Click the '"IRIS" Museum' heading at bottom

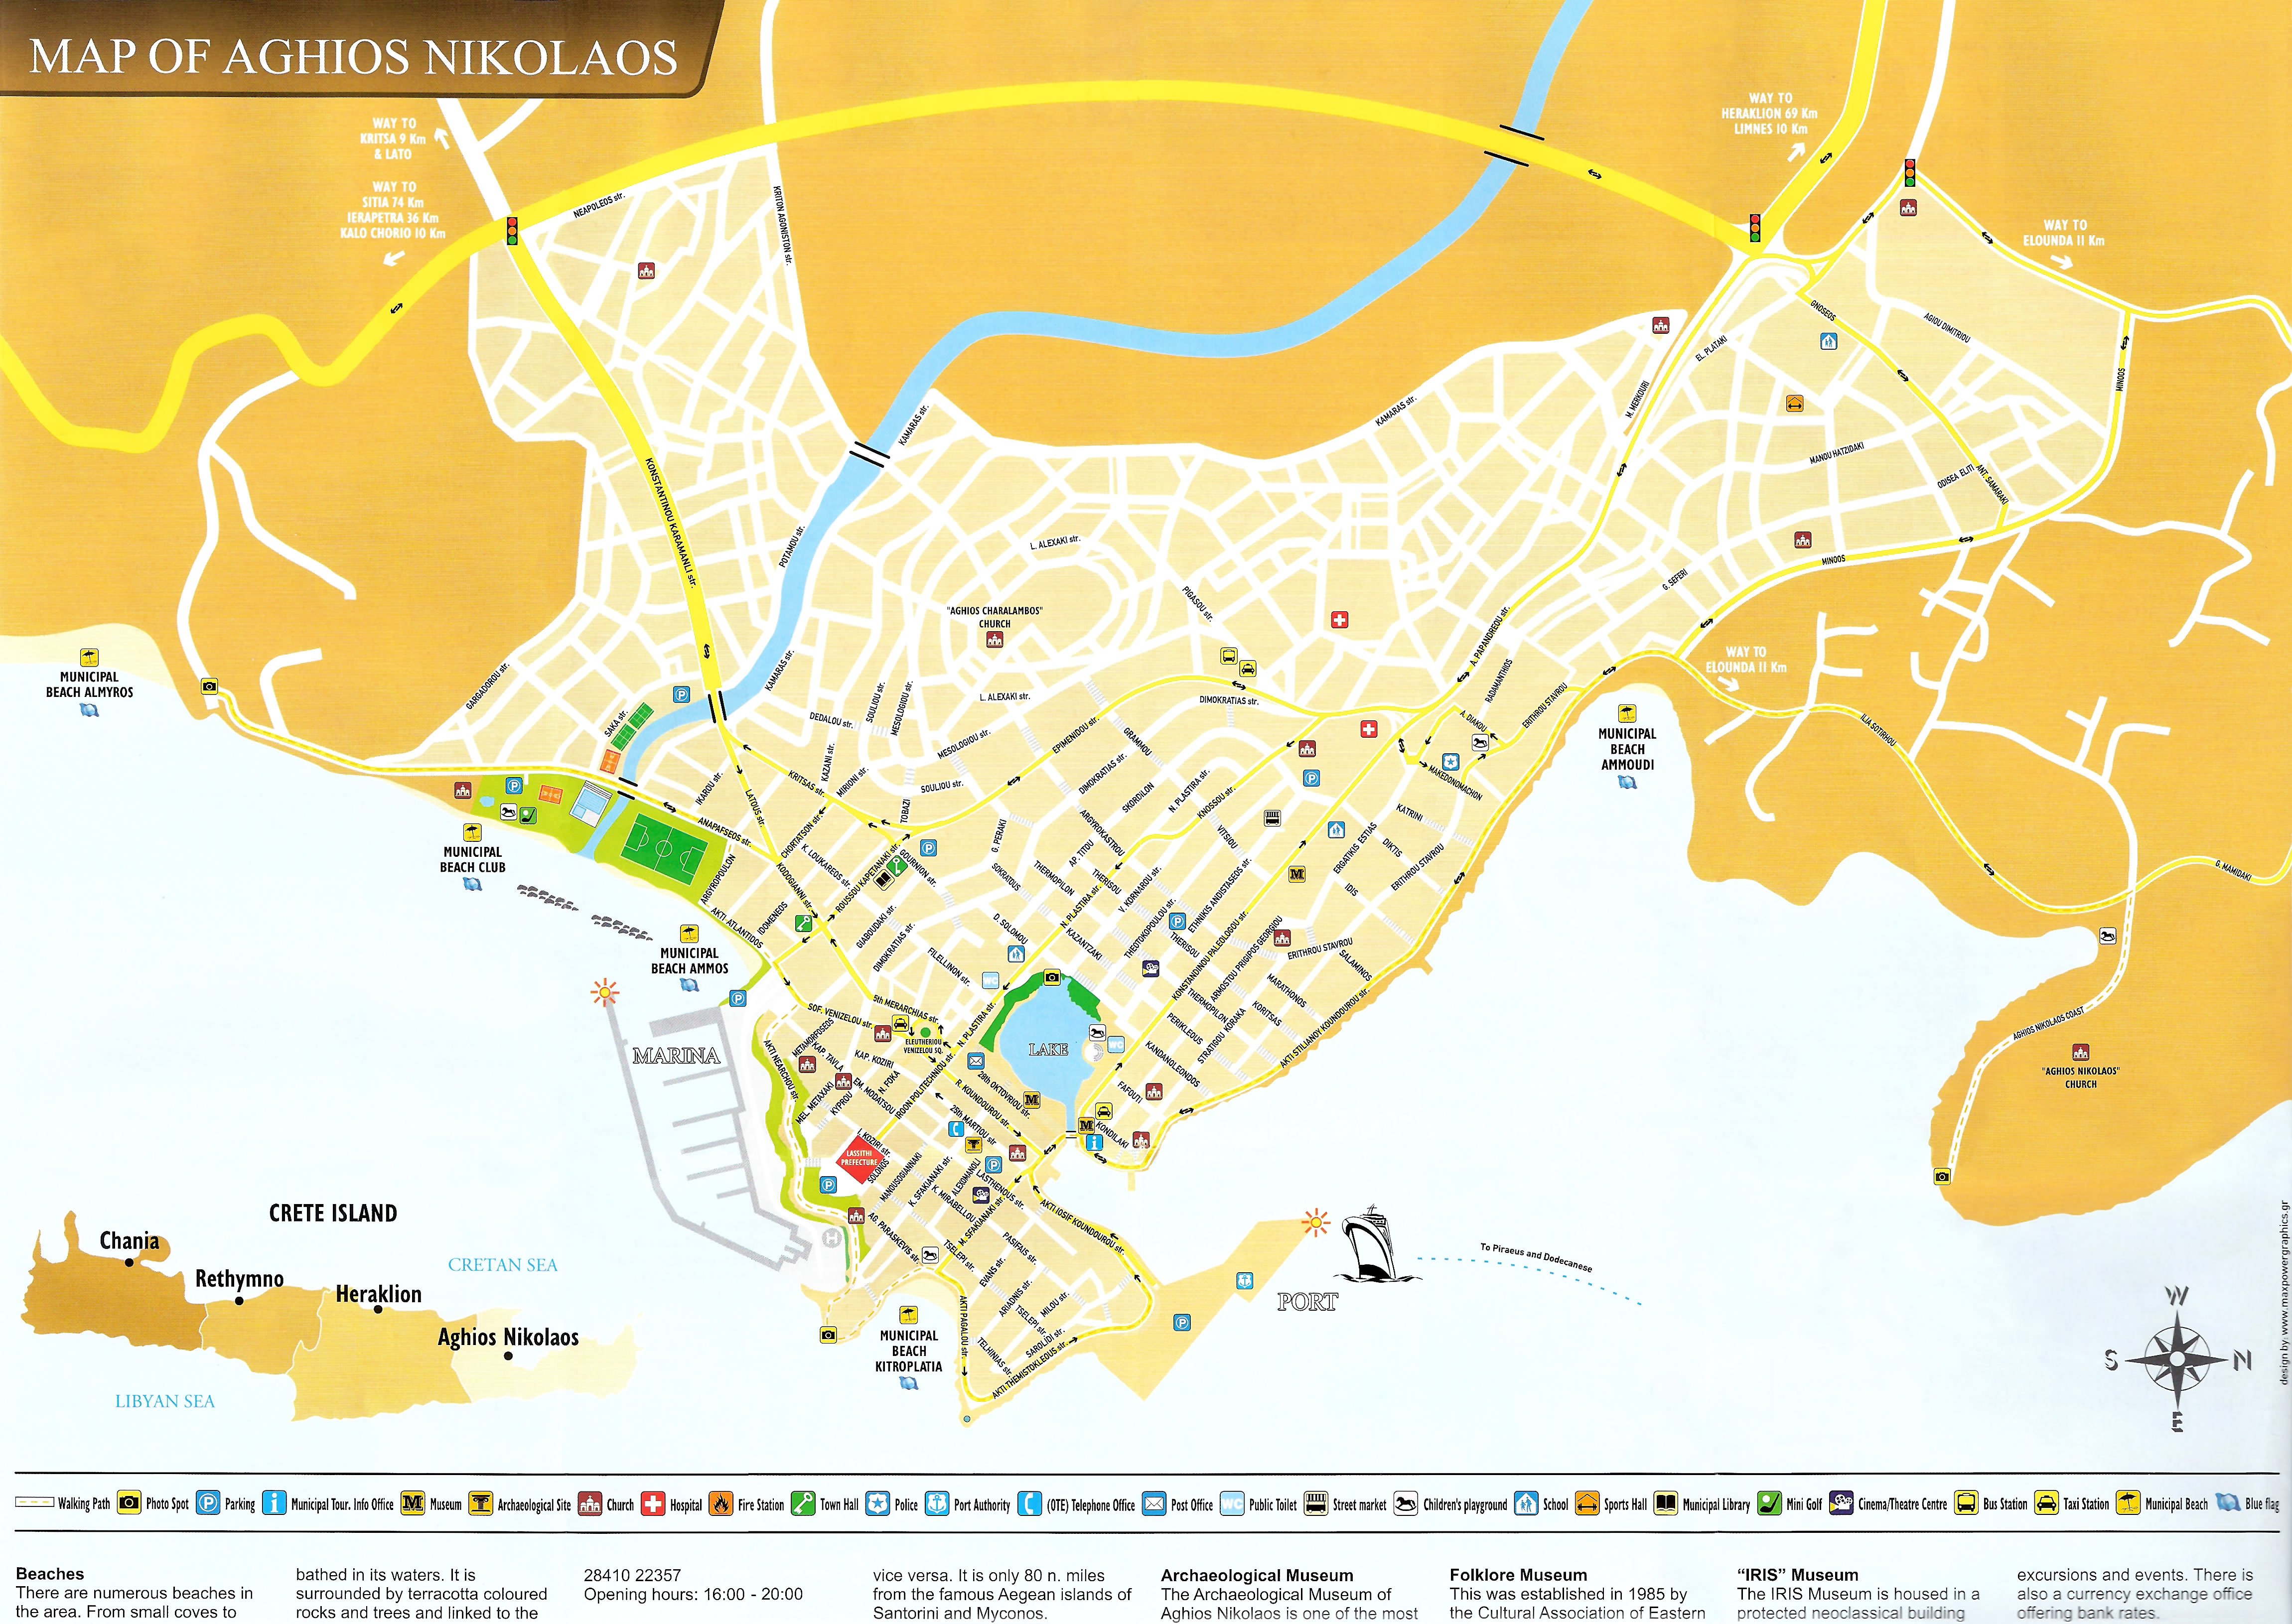pos(1797,1576)
